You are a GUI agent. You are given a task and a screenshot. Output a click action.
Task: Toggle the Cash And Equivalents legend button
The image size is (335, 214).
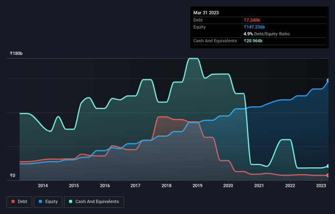click(94, 202)
